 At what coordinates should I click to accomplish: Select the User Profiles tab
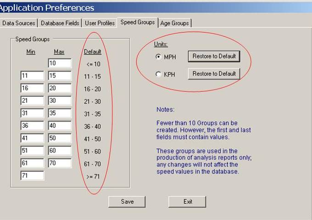click(100, 23)
